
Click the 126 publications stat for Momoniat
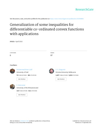click(22, 91)
